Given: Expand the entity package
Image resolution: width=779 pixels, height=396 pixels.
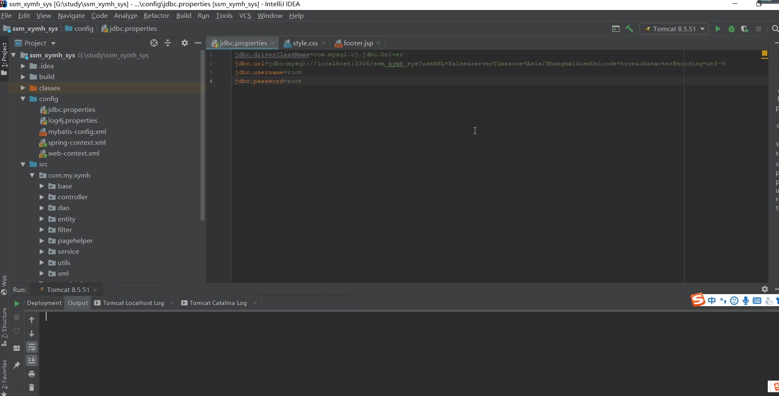Looking at the screenshot, I should coord(42,219).
